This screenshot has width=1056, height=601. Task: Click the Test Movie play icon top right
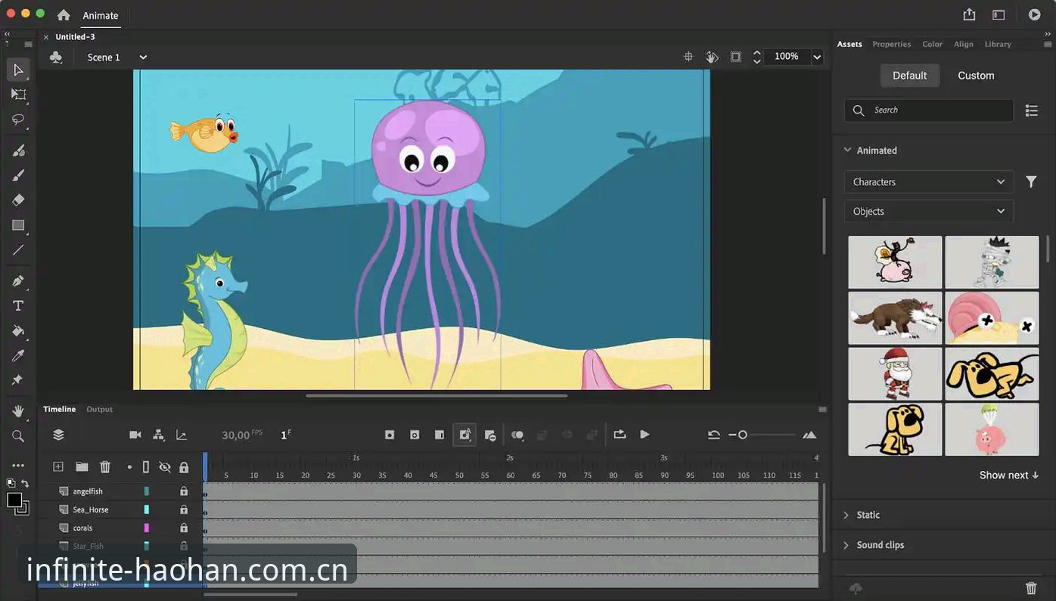pos(1034,14)
